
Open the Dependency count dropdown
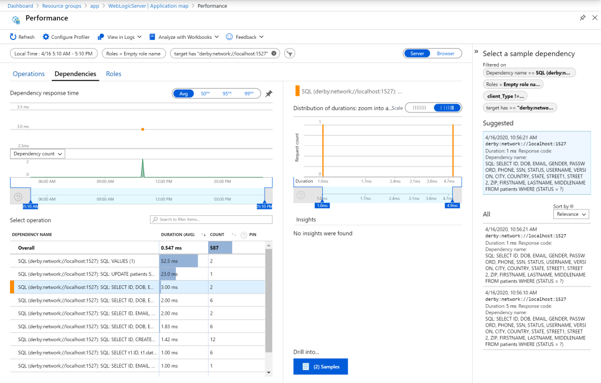(38, 154)
